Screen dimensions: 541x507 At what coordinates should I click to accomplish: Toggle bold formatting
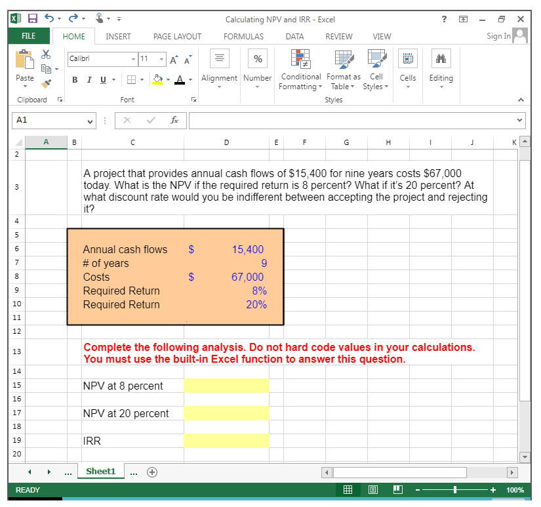pyautogui.click(x=74, y=79)
